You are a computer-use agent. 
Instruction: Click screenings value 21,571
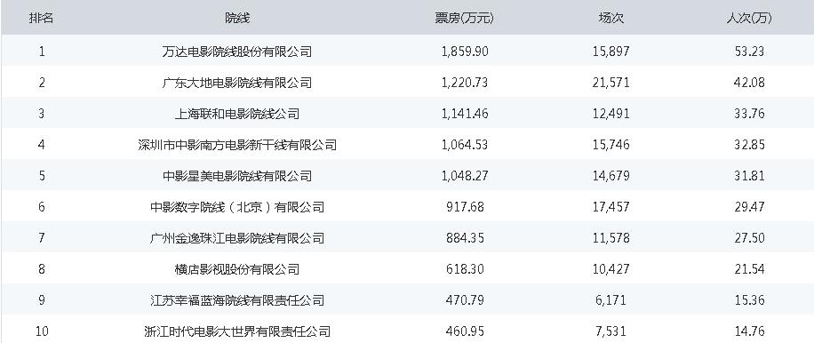[611, 83]
